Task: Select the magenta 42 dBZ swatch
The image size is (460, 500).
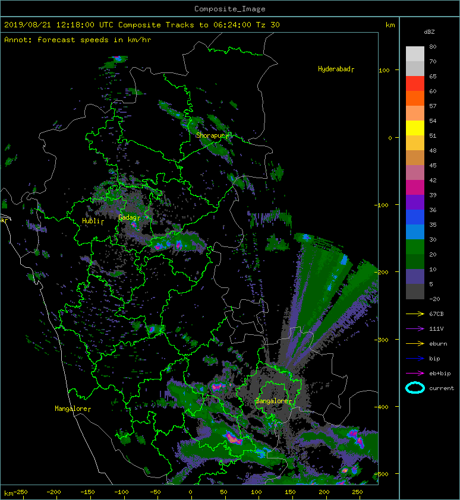Action: coord(415,187)
